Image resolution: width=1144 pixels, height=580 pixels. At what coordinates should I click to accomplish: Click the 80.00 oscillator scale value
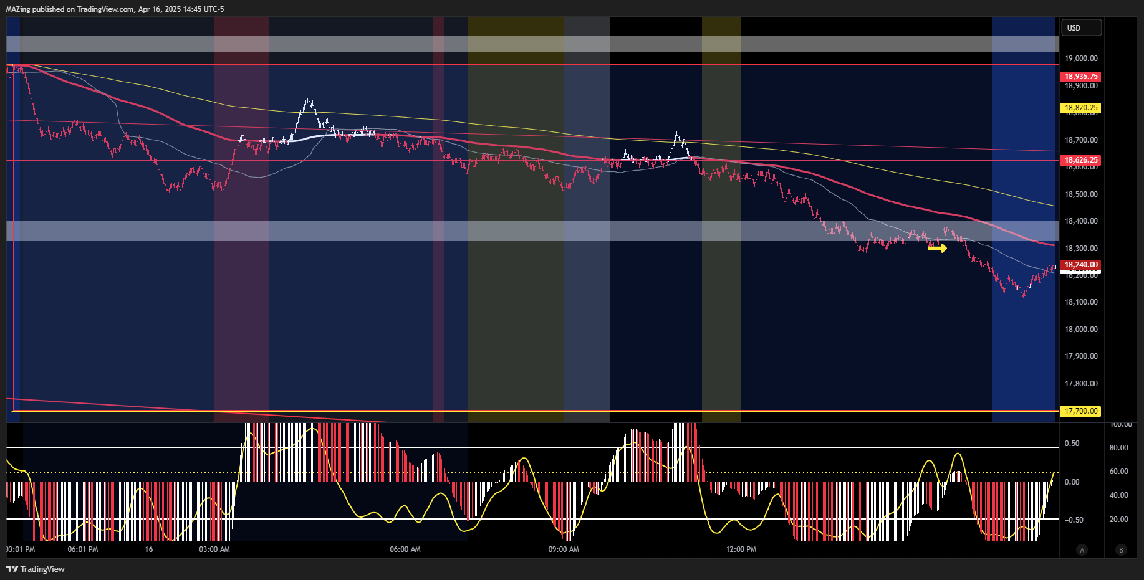(1118, 448)
